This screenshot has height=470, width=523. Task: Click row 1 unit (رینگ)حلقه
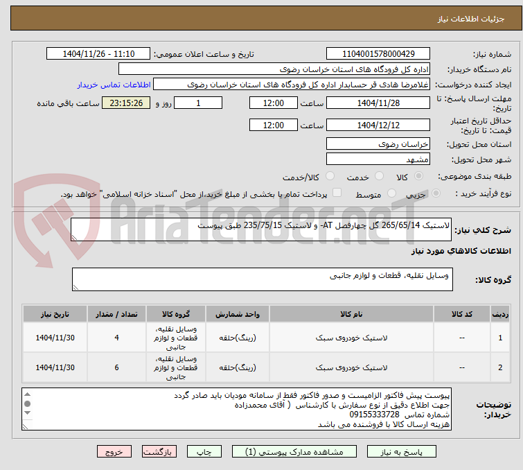[x=237, y=338]
